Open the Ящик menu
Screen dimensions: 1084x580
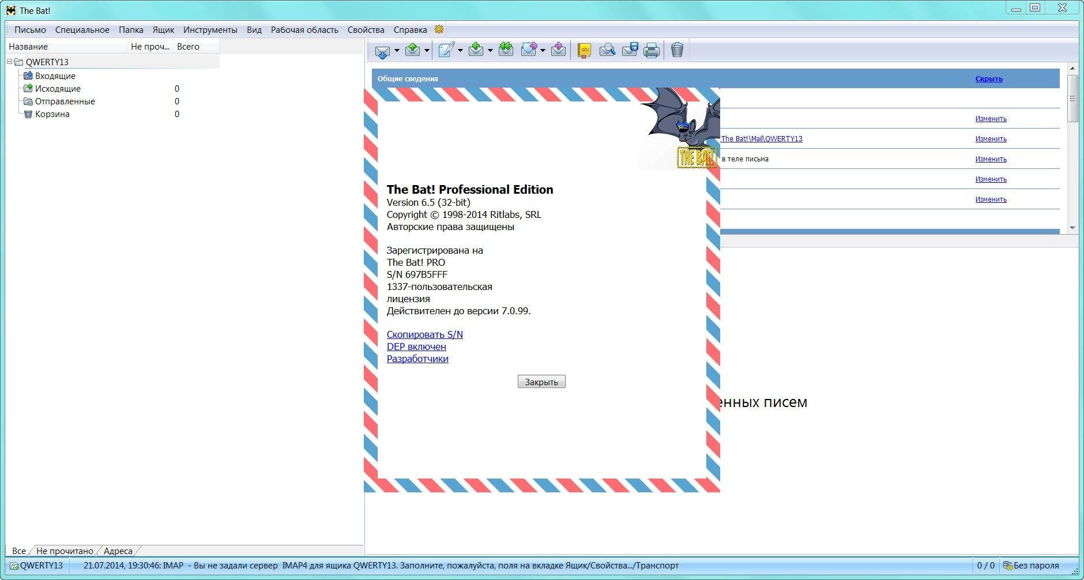(x=163, y=30)
